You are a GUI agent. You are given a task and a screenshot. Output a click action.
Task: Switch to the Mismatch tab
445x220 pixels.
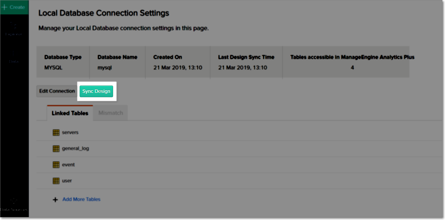[110, 113]
